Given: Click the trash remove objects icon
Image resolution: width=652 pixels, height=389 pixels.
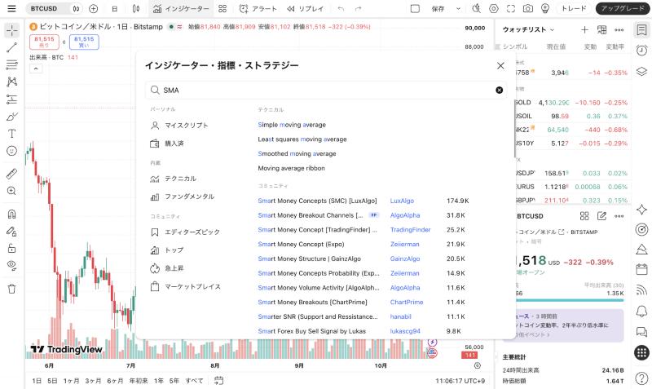Looking at the screenshot, I should [x=11, y=289].
